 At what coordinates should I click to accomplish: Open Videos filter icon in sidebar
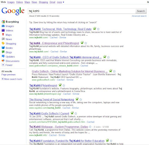[x=3, y=30]
